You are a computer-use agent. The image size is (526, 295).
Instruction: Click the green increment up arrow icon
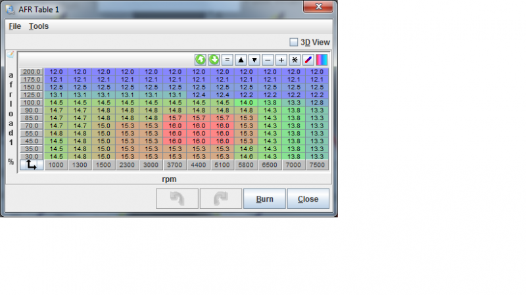coord(201,60)
